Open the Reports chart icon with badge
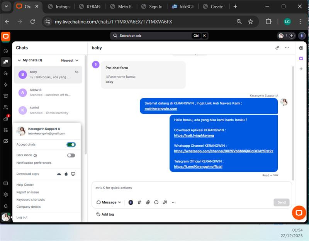 (x=6, y=118)
